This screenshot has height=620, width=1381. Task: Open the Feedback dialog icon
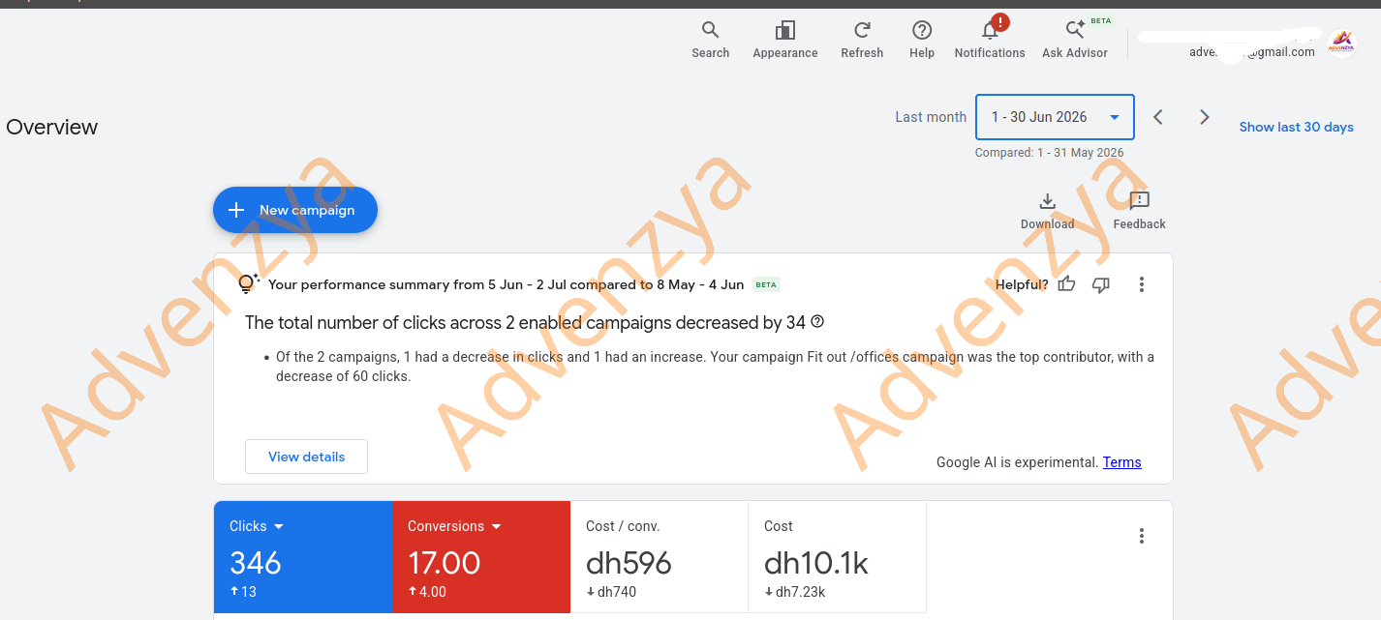tap(1139, 211)
